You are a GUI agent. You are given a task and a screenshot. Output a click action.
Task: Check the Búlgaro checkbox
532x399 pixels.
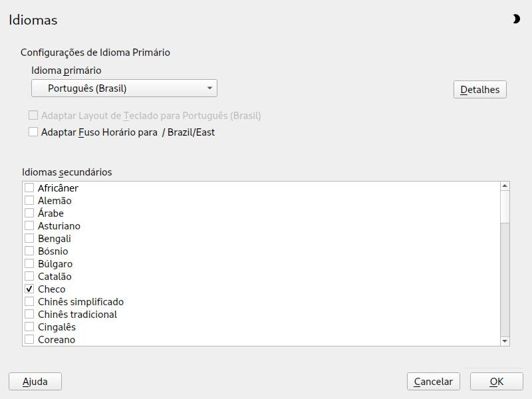29,263
